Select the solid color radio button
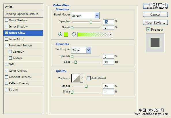The height and width of the screenshot is (118, 171). 60,34
